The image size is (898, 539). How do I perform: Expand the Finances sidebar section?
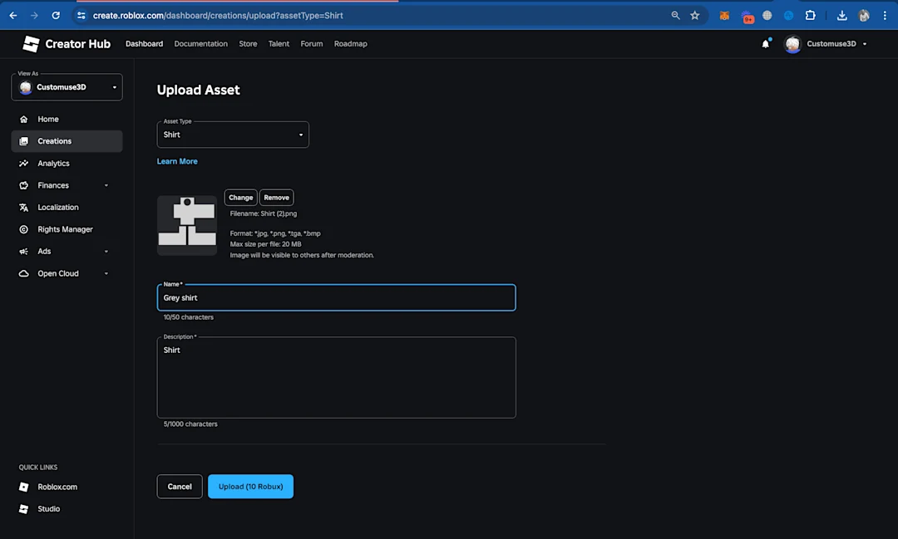click(x=106, y=185)
